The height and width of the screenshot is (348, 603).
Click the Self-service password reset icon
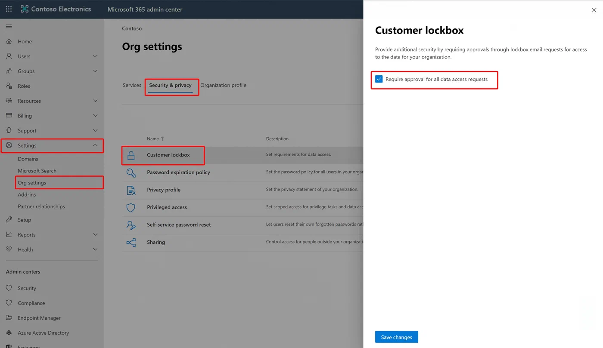pos(131,225)
